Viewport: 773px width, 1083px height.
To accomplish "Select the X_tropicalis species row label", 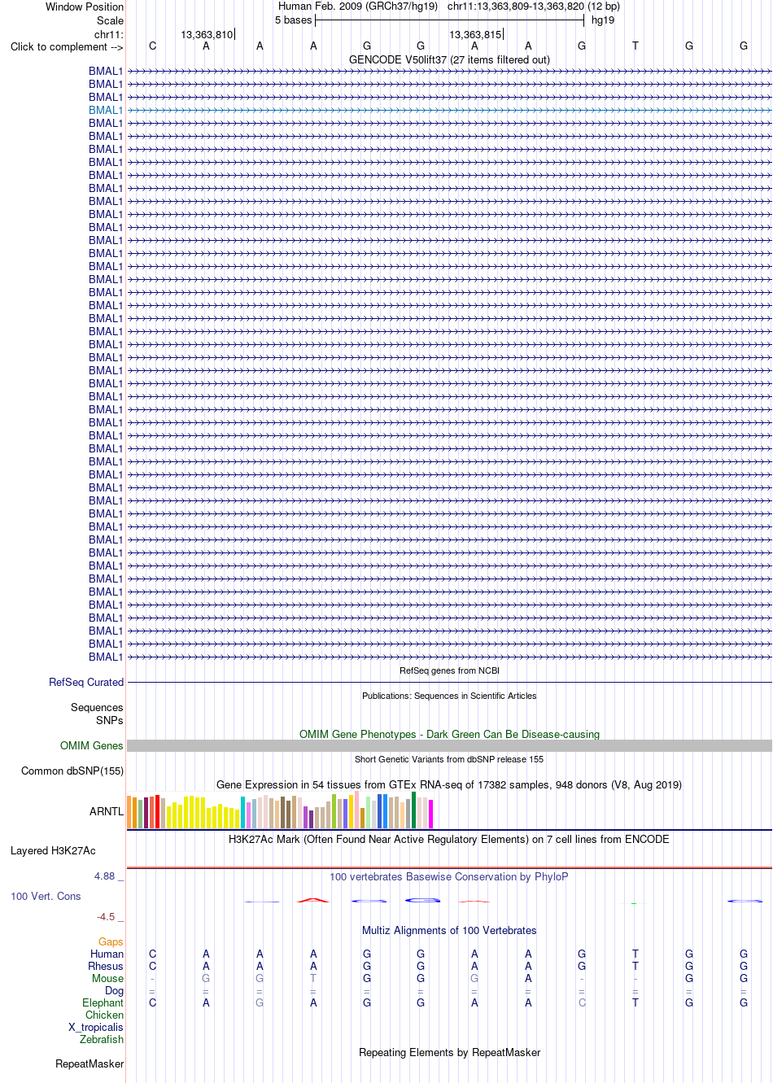I will (96, 1027).
